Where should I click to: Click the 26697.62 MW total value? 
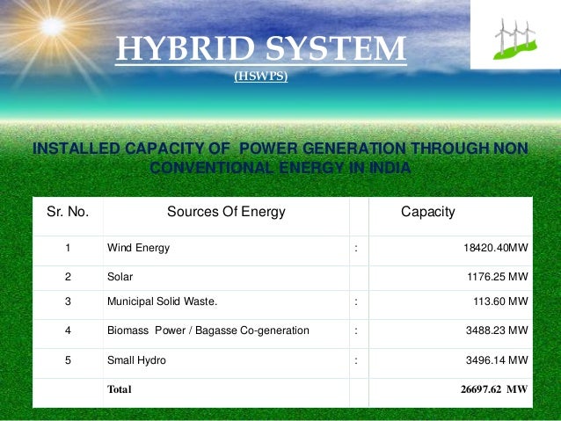coord(494,389)
